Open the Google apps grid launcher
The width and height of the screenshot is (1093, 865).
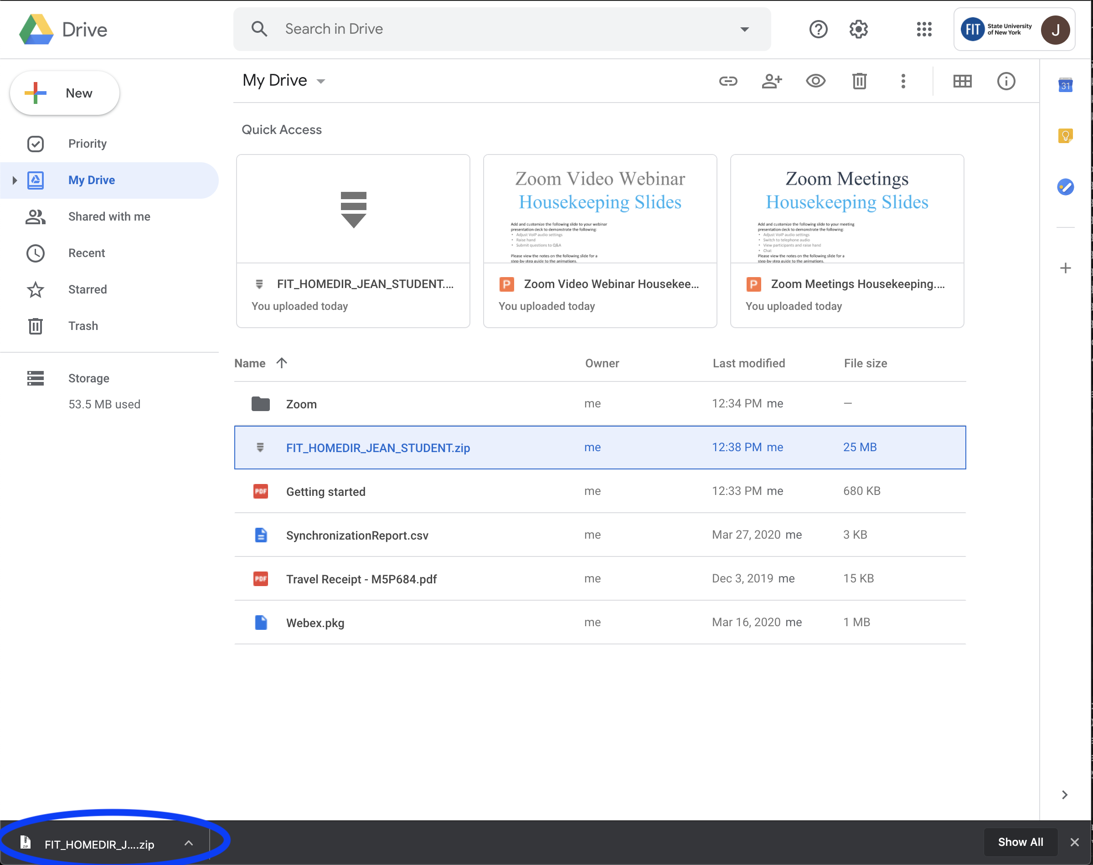[924, 29]
